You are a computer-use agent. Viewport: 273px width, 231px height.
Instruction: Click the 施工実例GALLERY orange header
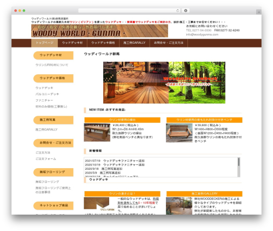click(204, 194)
